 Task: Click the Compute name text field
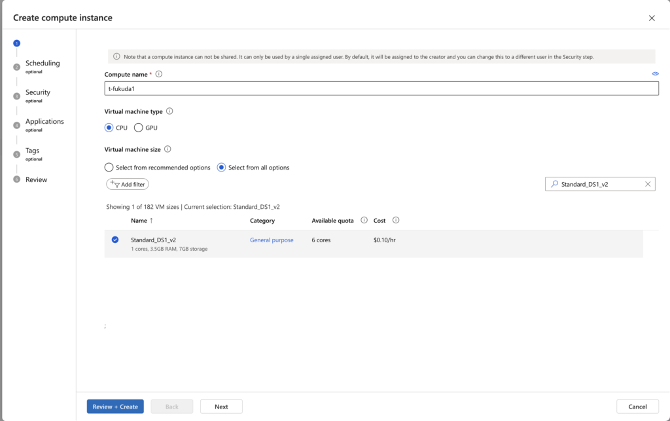click(381, 88)
